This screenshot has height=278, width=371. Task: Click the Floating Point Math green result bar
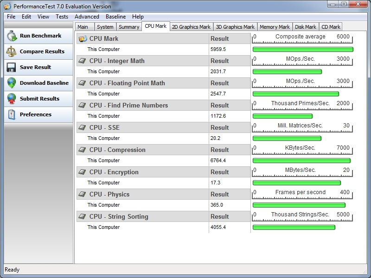pyautogui.click(x=296, y=94)
